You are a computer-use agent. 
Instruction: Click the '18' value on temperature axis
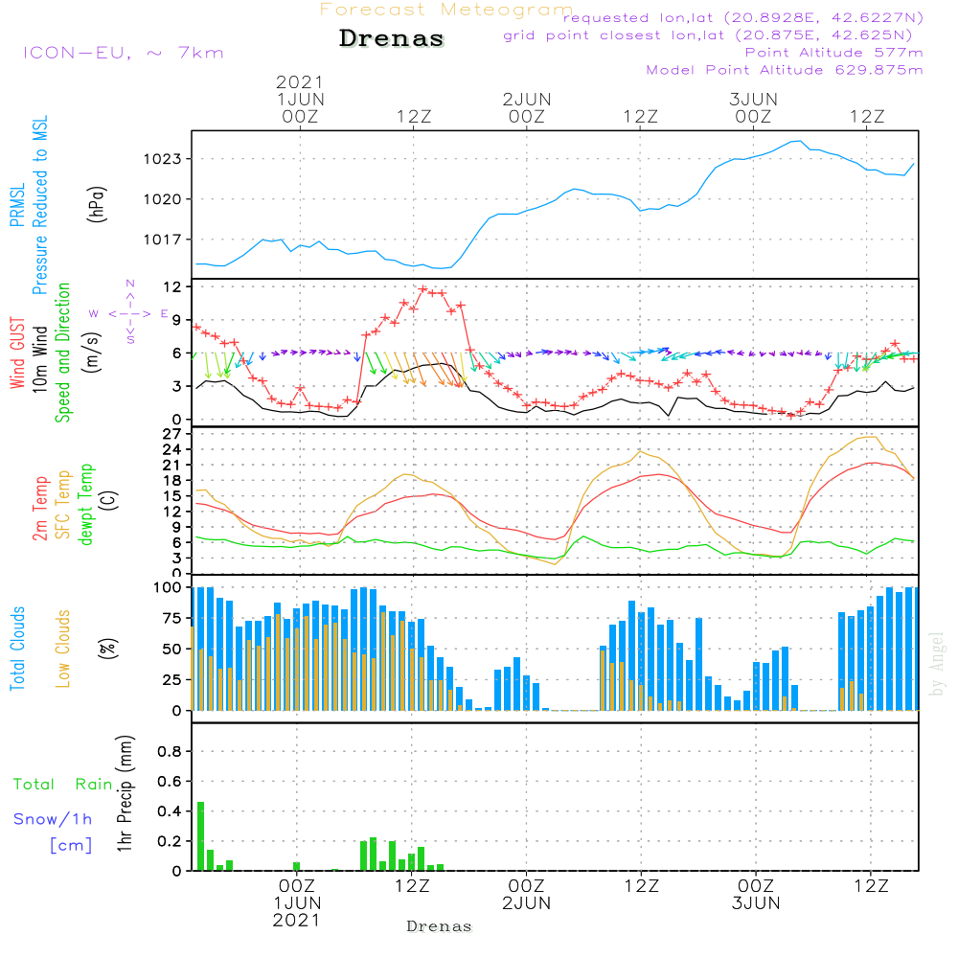tap(172, 481)
